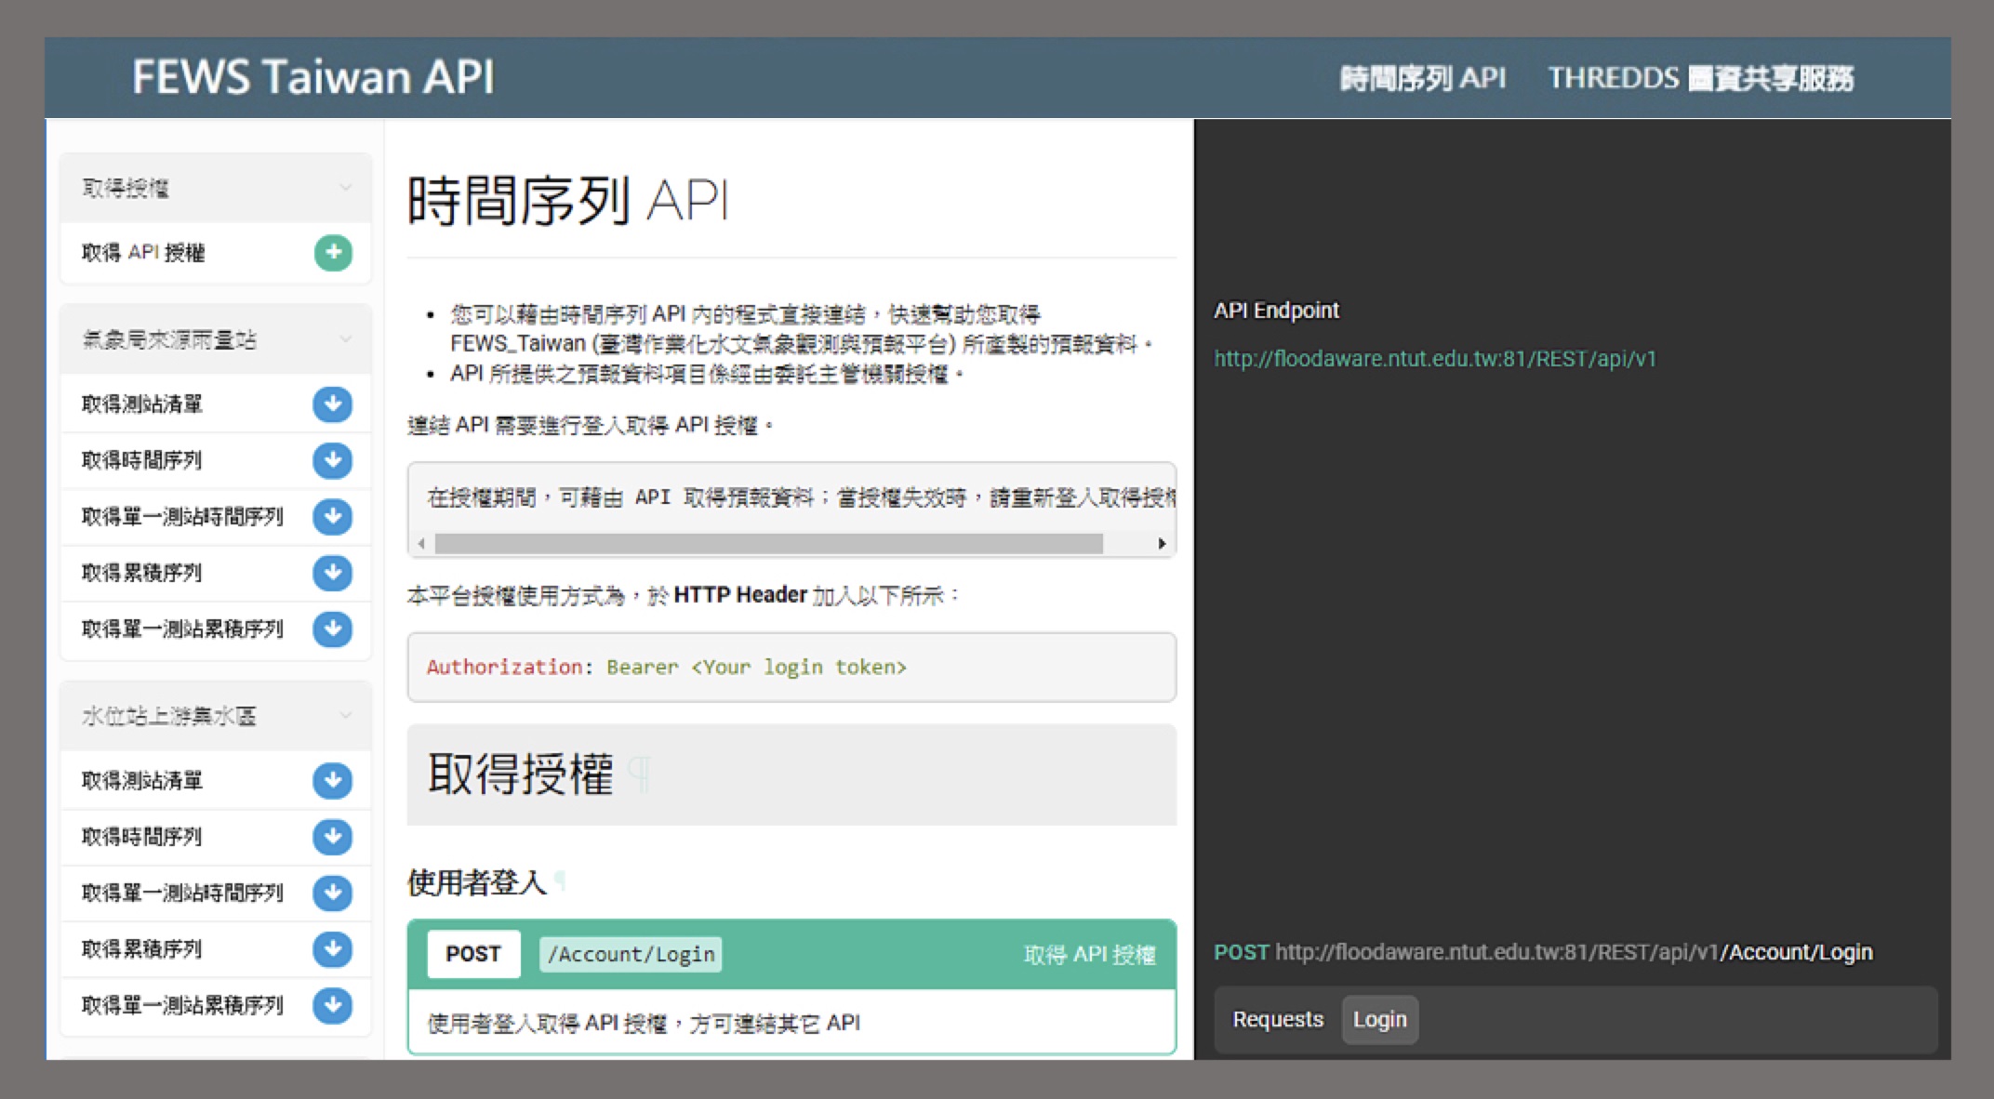
Task: Click blue arrow for rainfall 取得單一測站時間序列
Action: point(332,517)
